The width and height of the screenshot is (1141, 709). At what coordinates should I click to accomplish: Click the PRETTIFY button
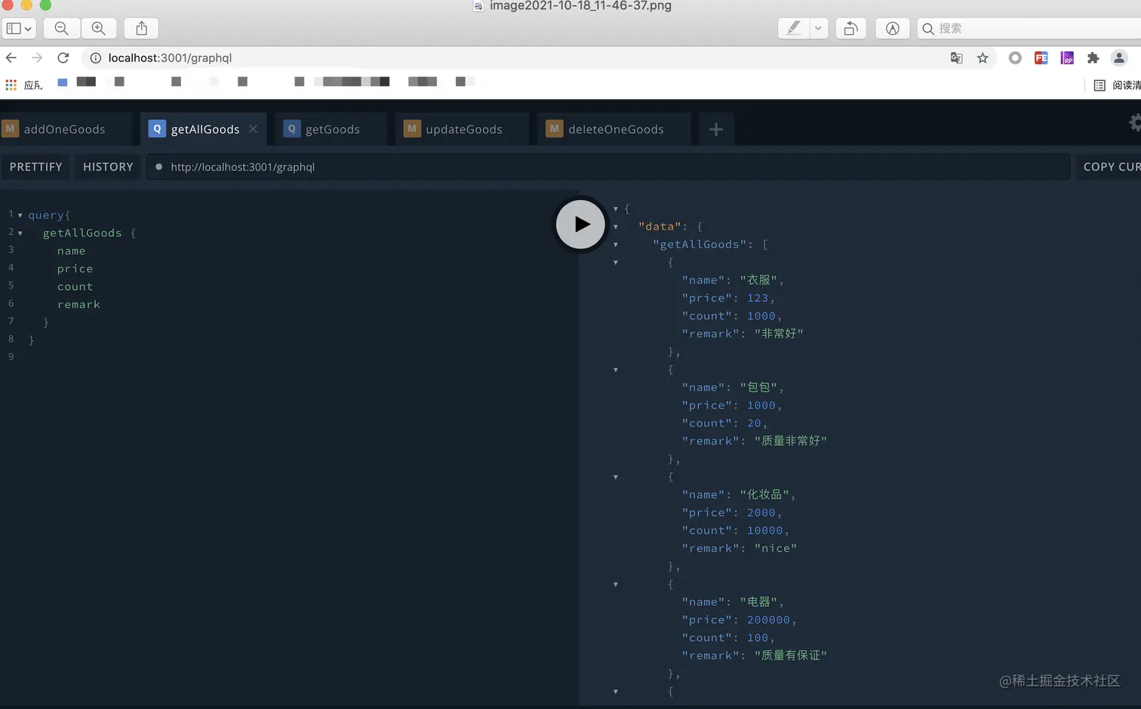[35, 167]
